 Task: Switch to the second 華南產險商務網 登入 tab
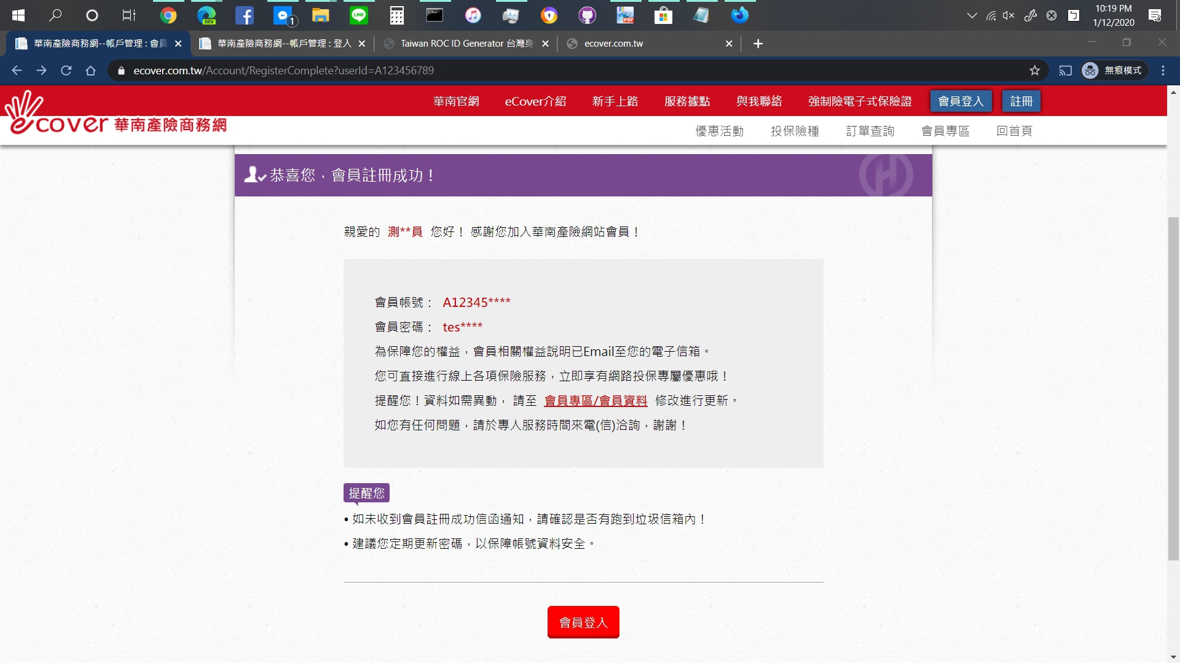tap(284, 44)
